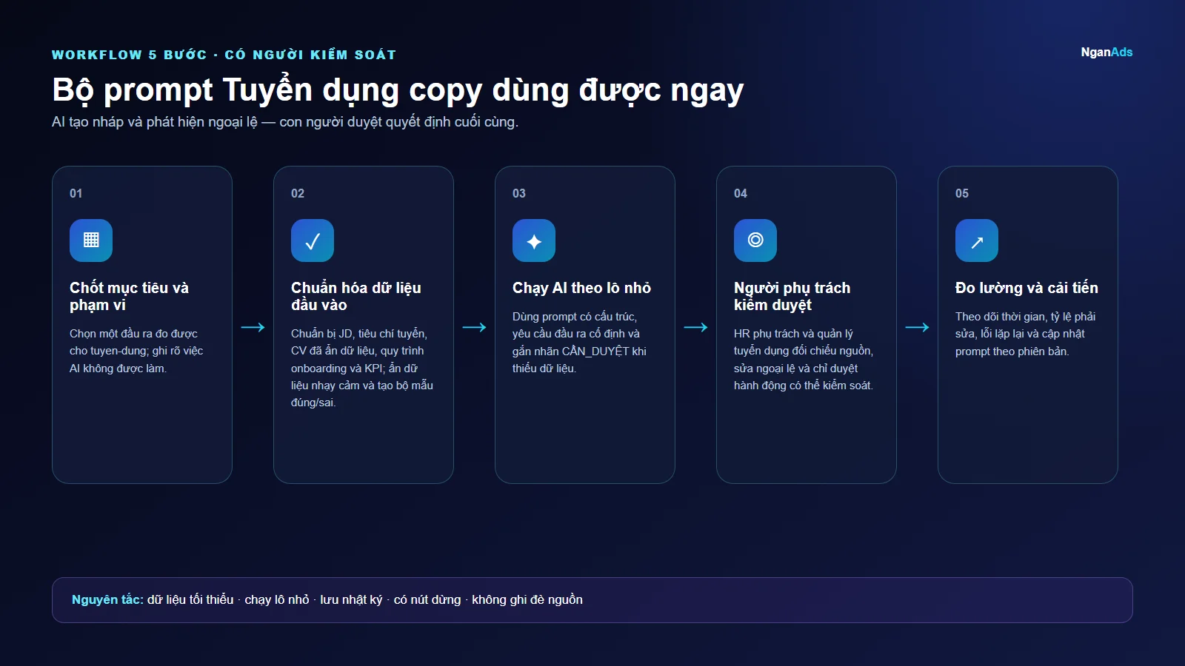This screenshot has height=666, width=1185.
Task: Click description 'Chuẩn bị JD, tiêu chí tuyển'
Action: click(359, 334)
